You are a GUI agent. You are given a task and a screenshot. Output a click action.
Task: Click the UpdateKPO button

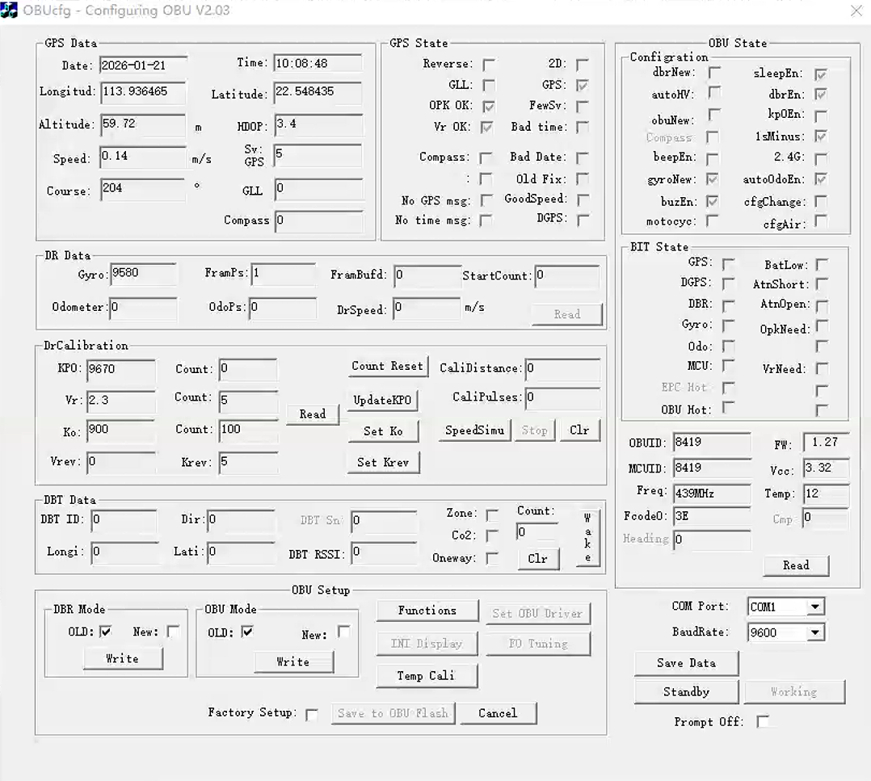pyautogui.click(x=383, y=400)
